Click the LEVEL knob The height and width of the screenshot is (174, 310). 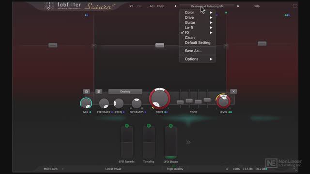pos(223,101)
